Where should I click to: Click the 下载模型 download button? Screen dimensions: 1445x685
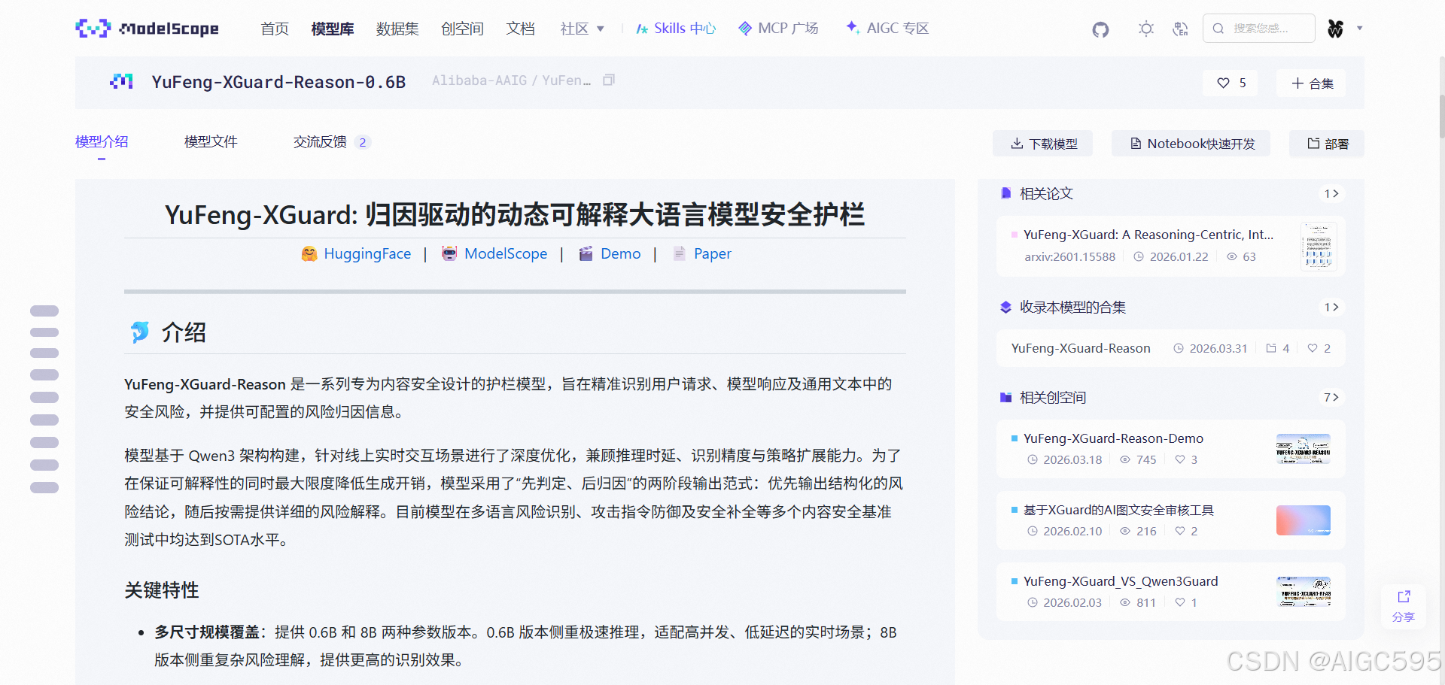(x=1042, y=143)
